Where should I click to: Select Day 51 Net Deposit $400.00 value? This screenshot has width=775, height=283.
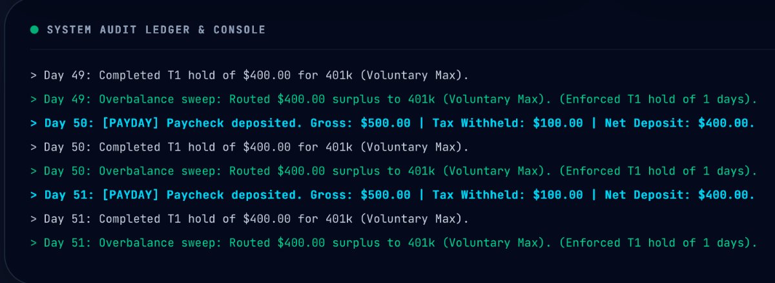[728, 195]
